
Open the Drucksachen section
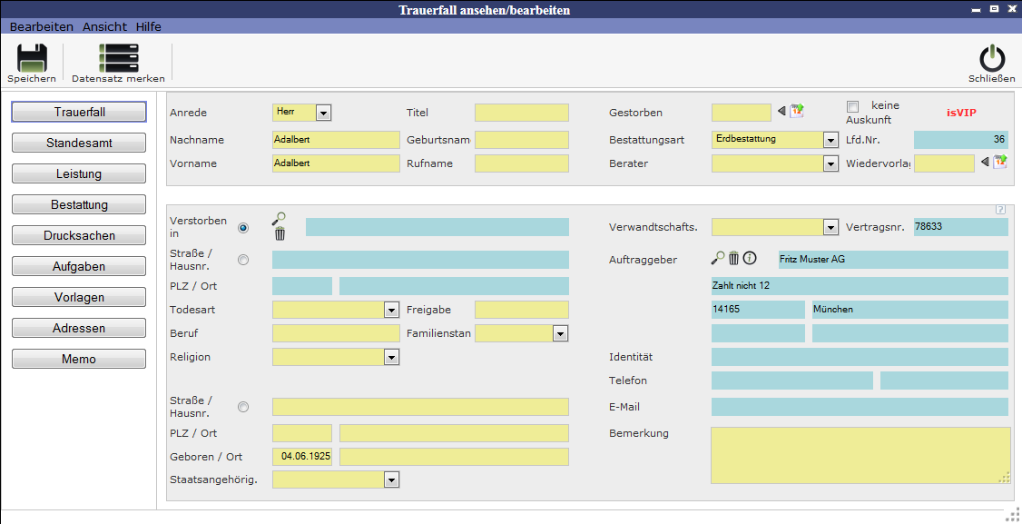tap(79, 236)
